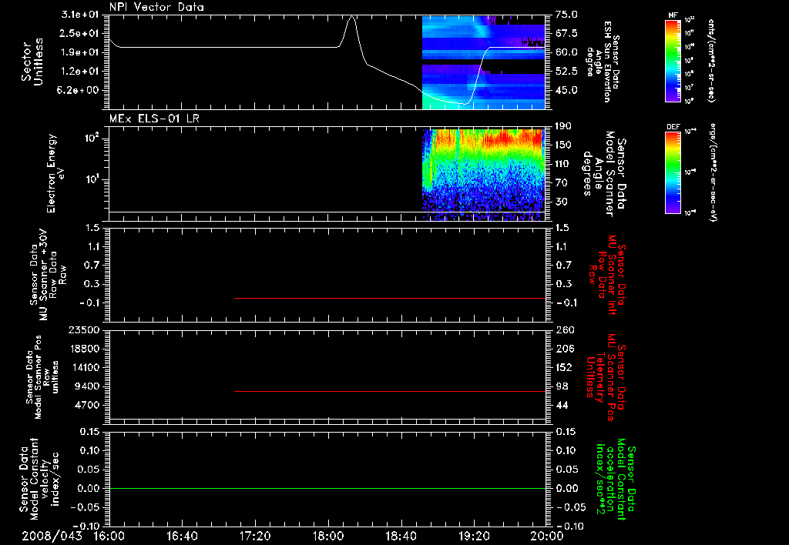Click the 45.0 elevation angle tick label

tap(566, 91)
